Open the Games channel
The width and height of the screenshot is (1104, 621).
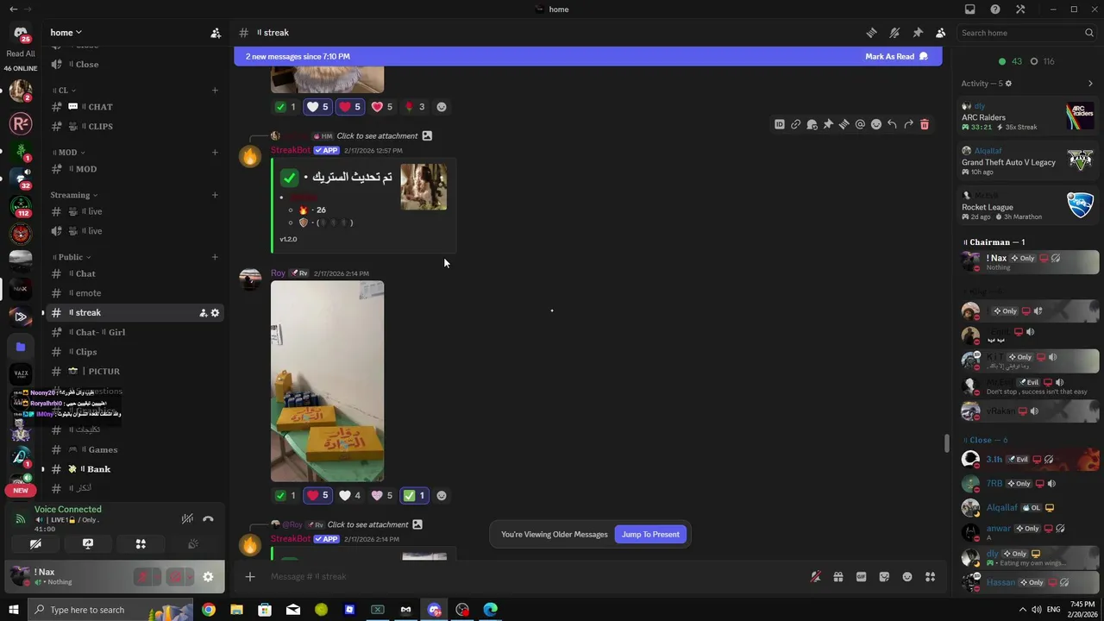134,449
